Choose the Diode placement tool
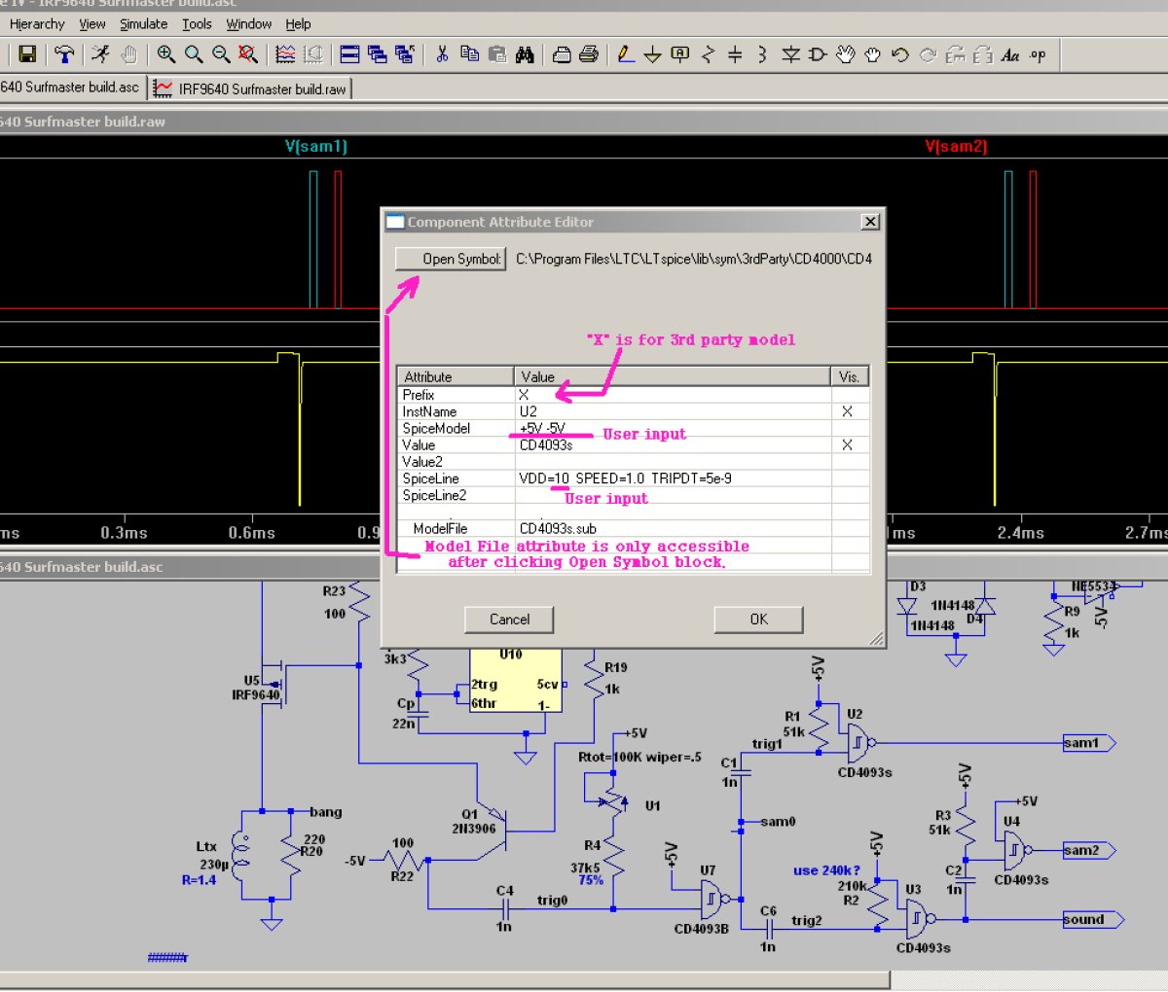 click(x=790, y=54)
